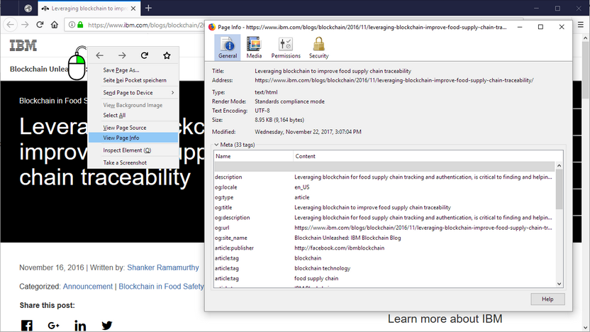
Task: Select the og:locale meta row
Action: [384, 187]
